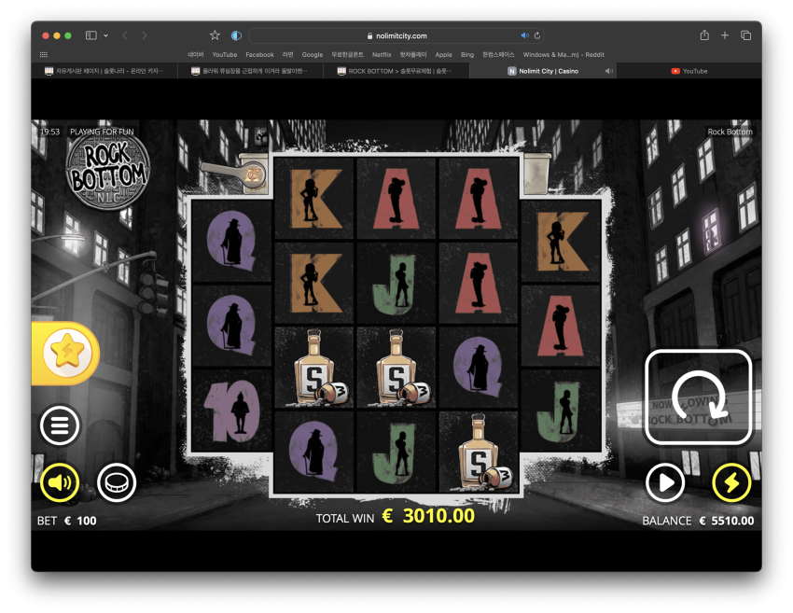Click the rightmost reel J symbol

(561, 411)
